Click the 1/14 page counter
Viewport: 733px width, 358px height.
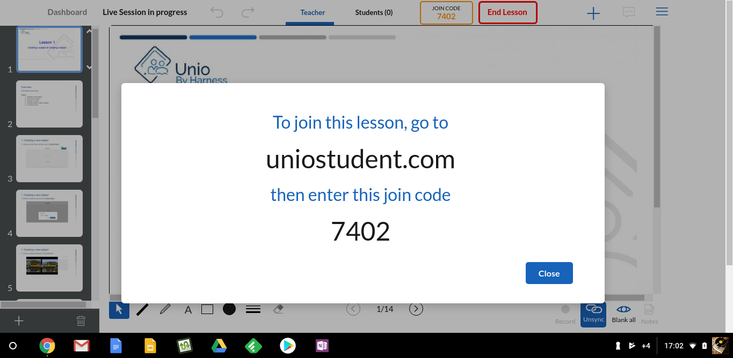point(385,309)
